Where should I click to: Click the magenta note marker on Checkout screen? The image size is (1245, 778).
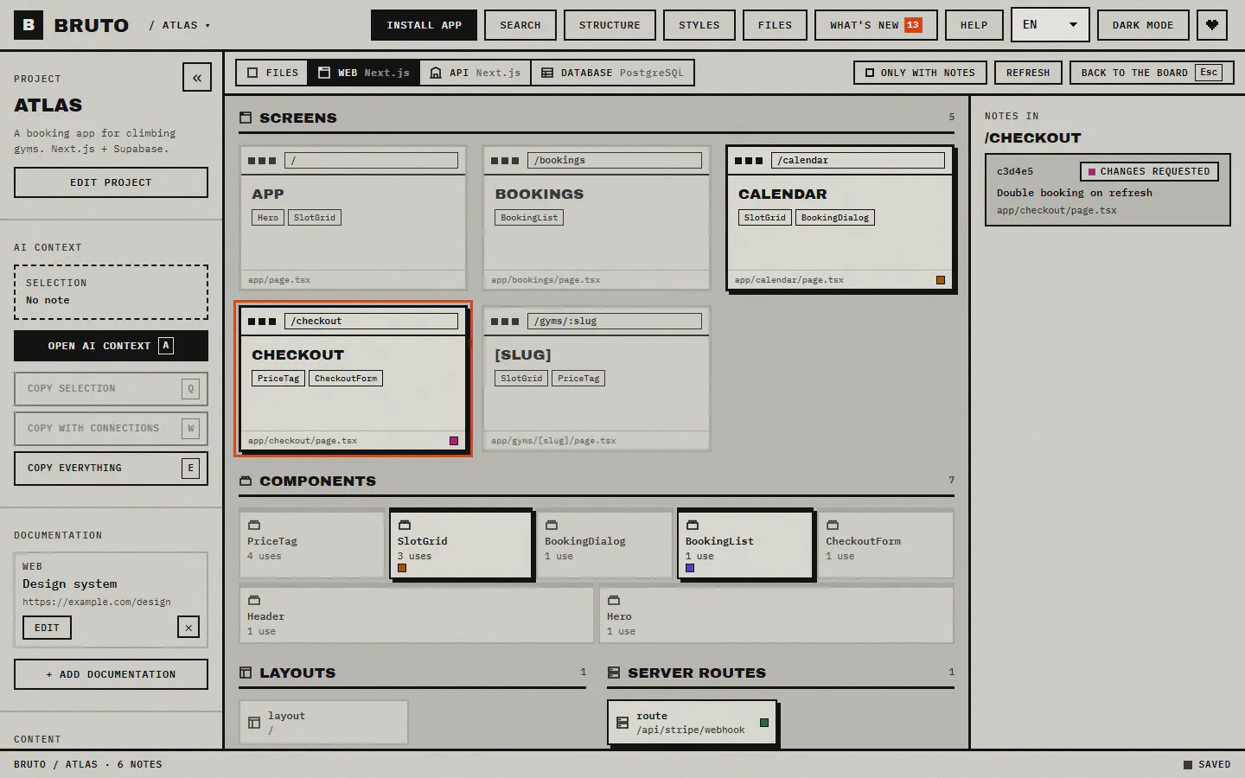pos(454,441)
